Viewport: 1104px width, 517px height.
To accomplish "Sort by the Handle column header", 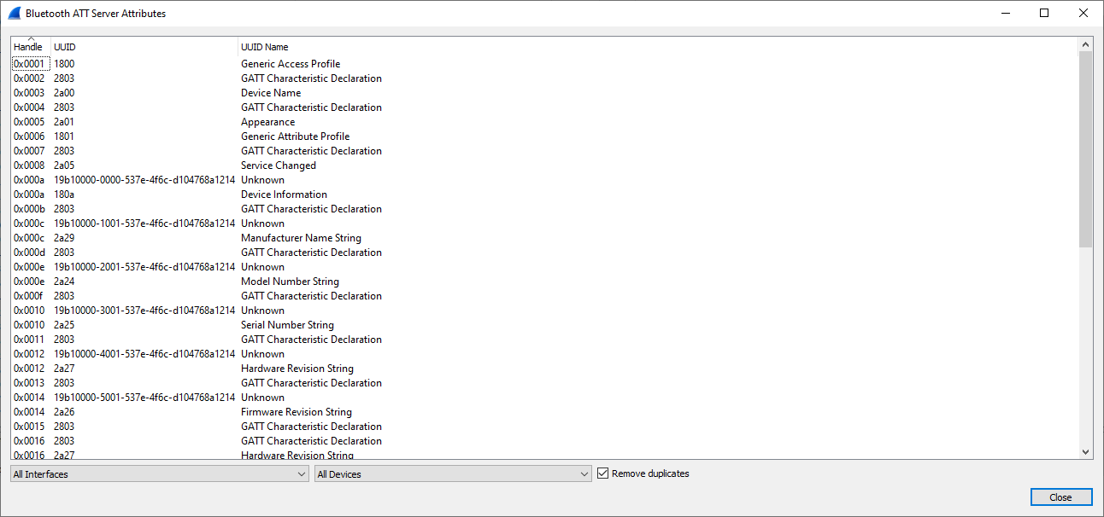I will (x=31, y=47).
